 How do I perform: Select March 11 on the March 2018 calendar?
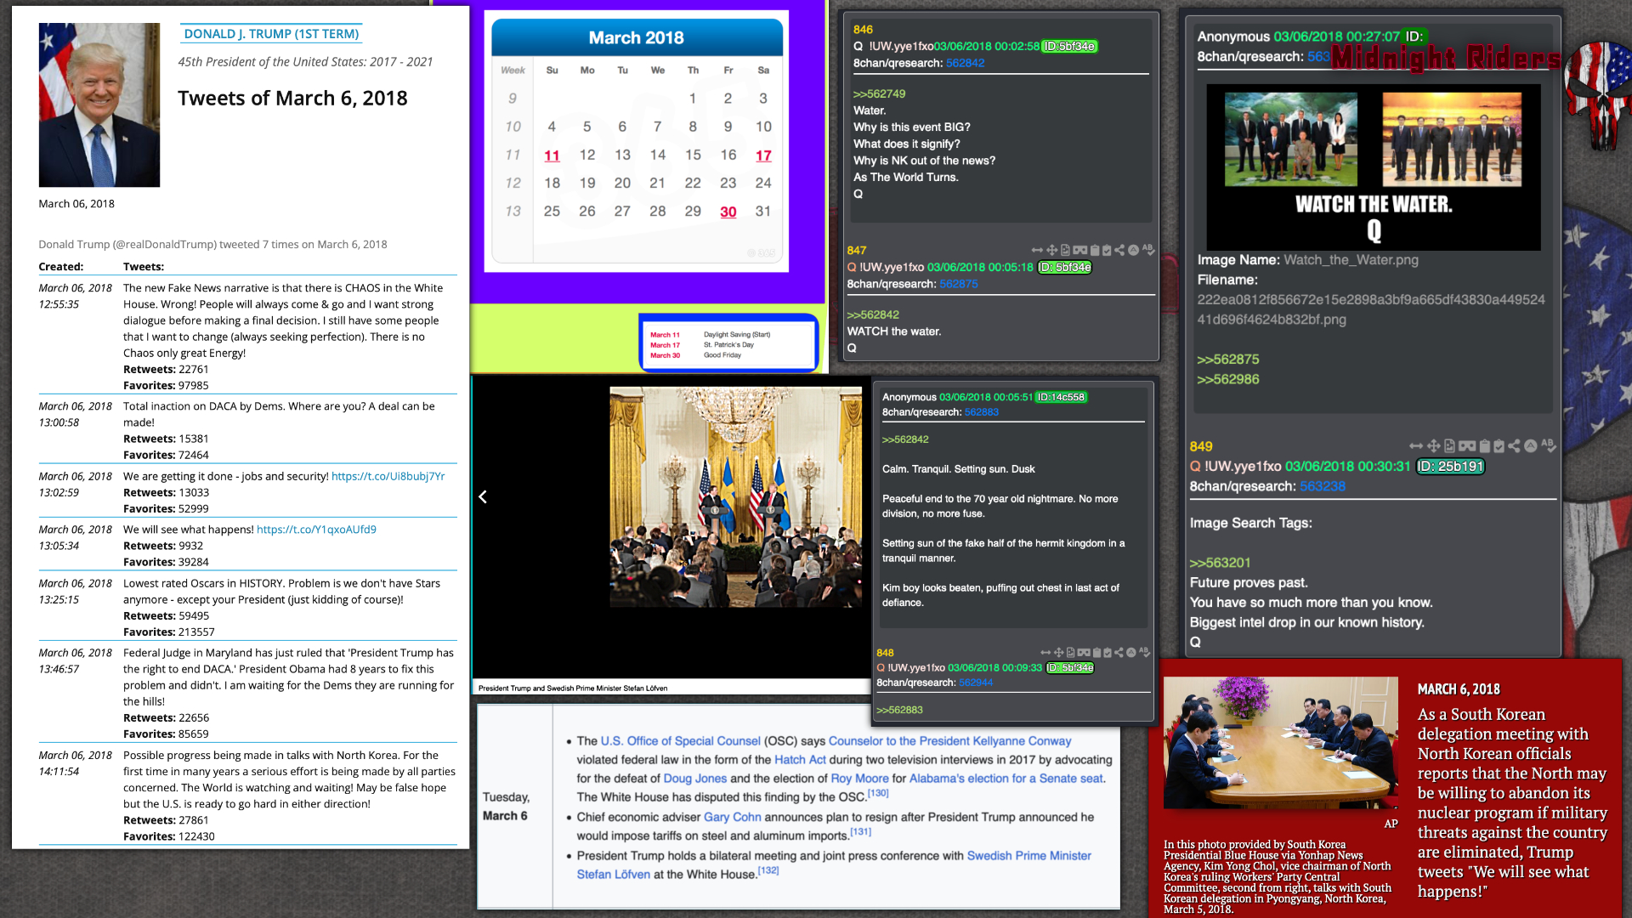tap(552, 156)
